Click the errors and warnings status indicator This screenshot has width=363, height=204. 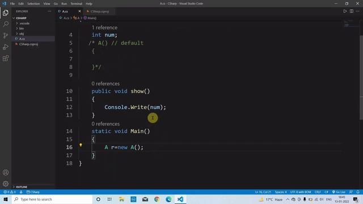pyautogui.click(x=10, y=192)
